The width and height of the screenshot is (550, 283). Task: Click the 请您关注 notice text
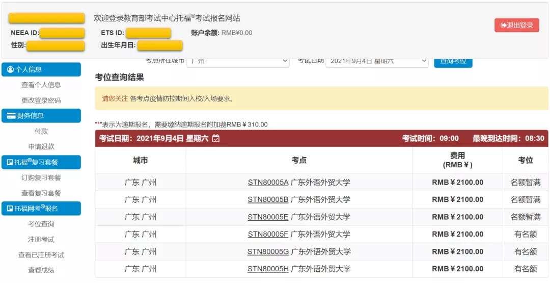(x=115, y=98)
